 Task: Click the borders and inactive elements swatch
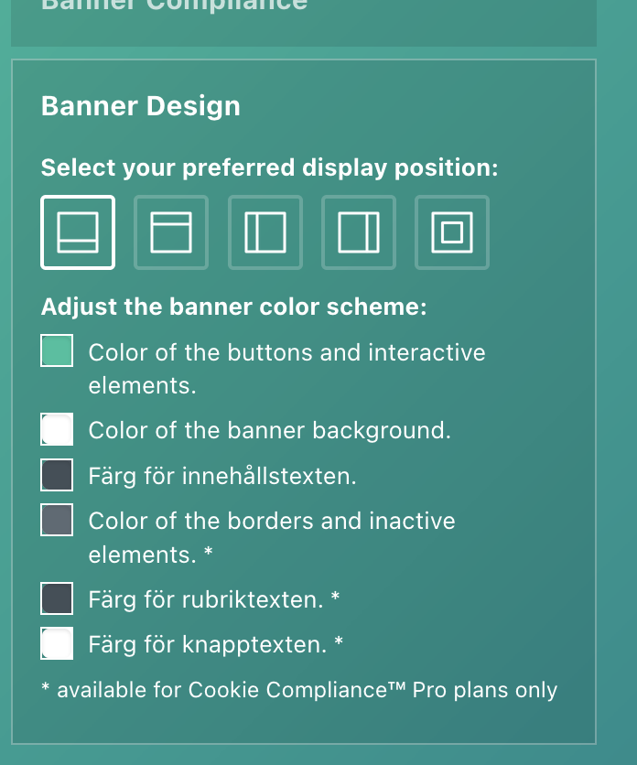click(x=57, y=521)
